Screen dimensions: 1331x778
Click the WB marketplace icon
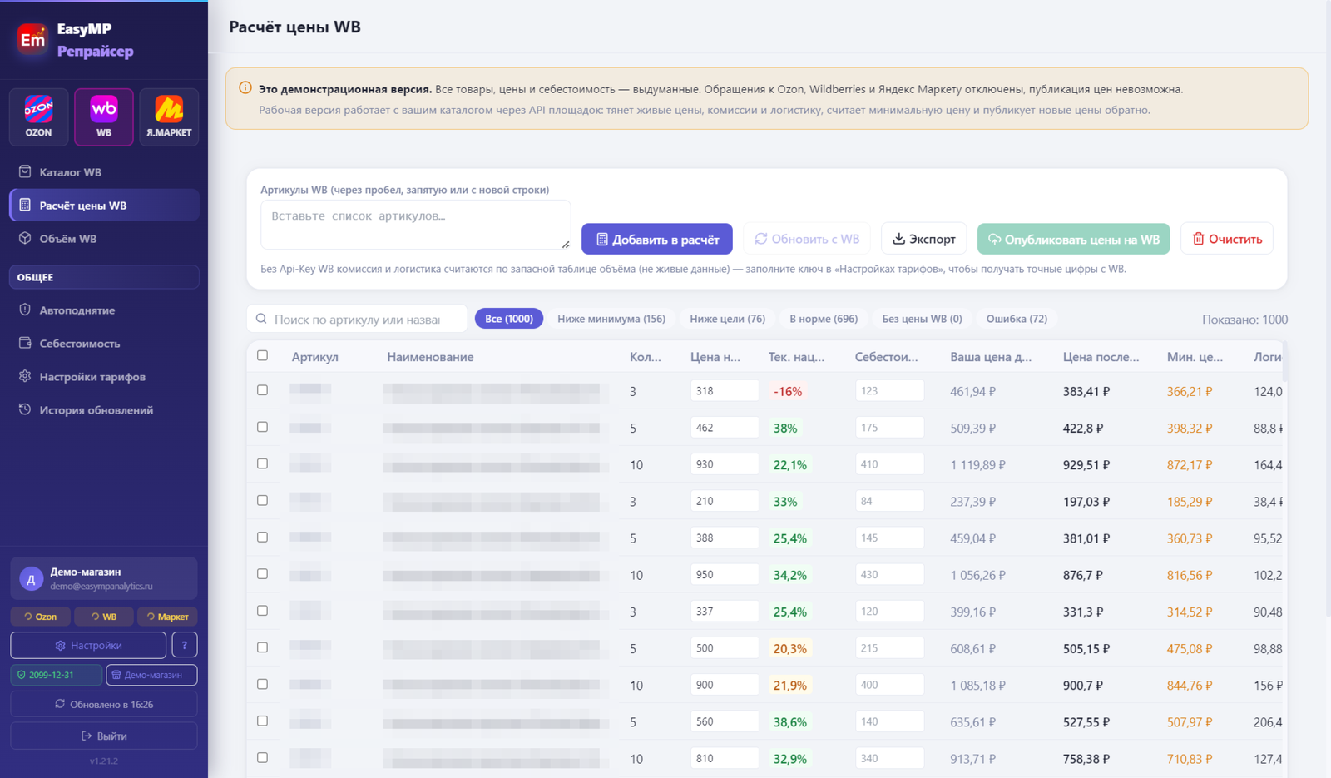click(x=104, y=116)
